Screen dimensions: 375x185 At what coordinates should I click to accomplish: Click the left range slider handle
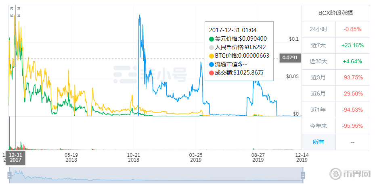tap(9, 175)
